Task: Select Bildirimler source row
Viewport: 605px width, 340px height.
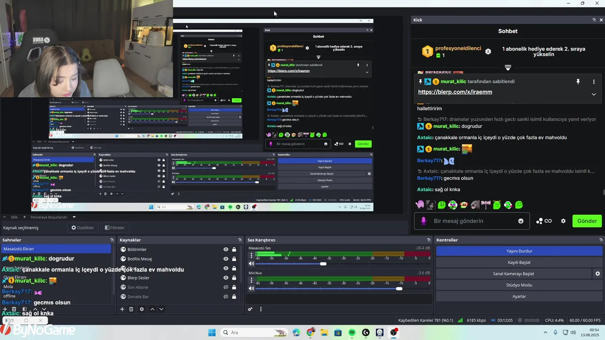Action: (x=179, y=249)
